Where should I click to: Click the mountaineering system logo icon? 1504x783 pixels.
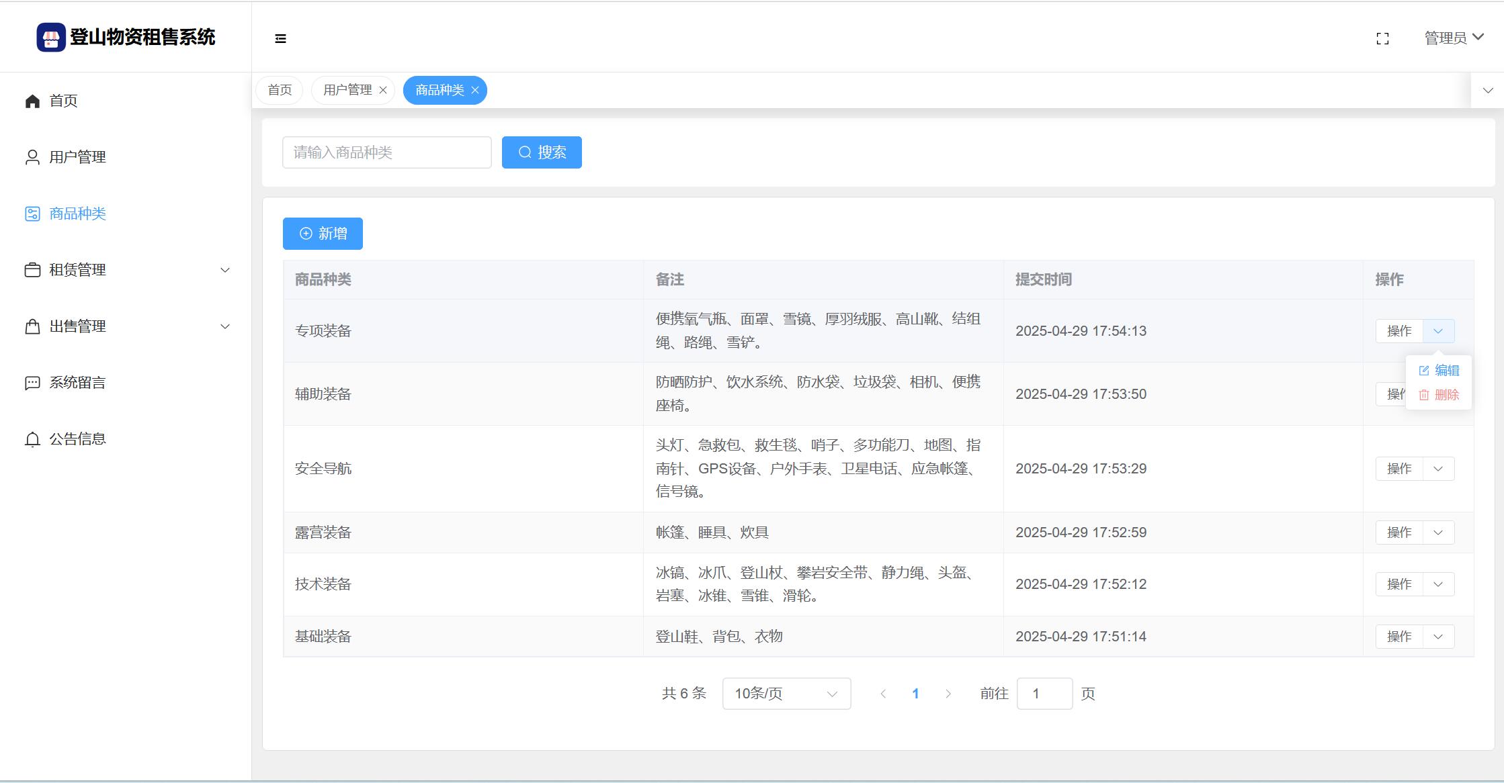tap(51, 38)
